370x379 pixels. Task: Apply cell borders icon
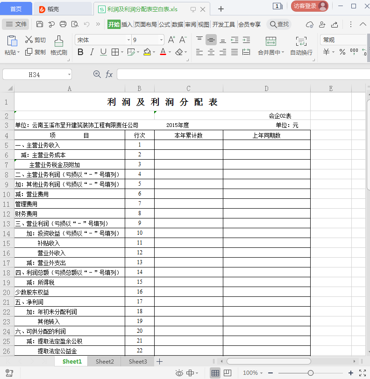click(115, 52)
